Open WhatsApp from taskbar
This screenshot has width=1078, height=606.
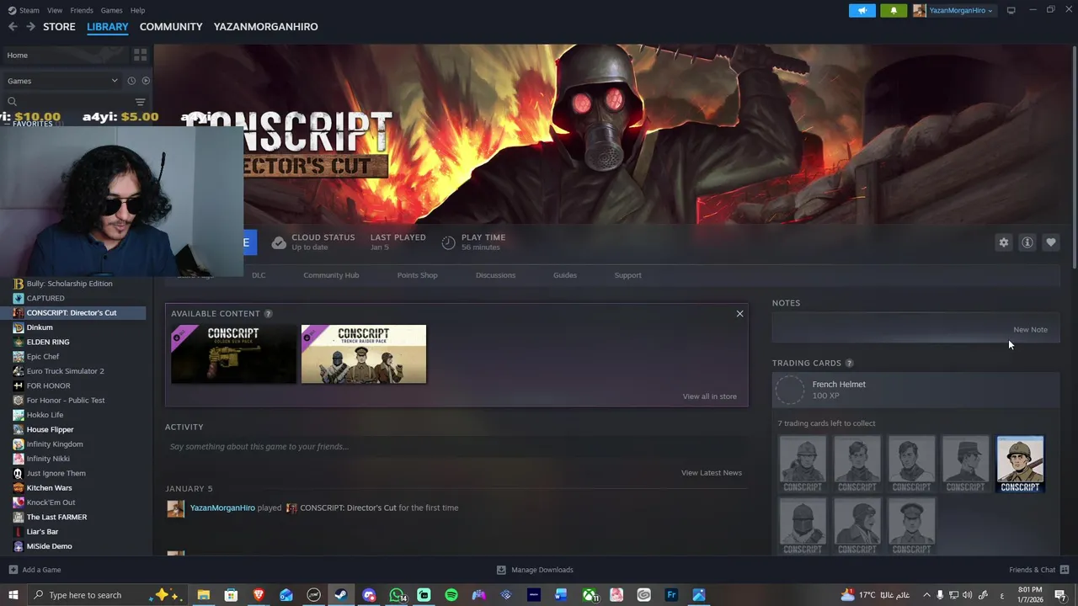click(397, 595)
